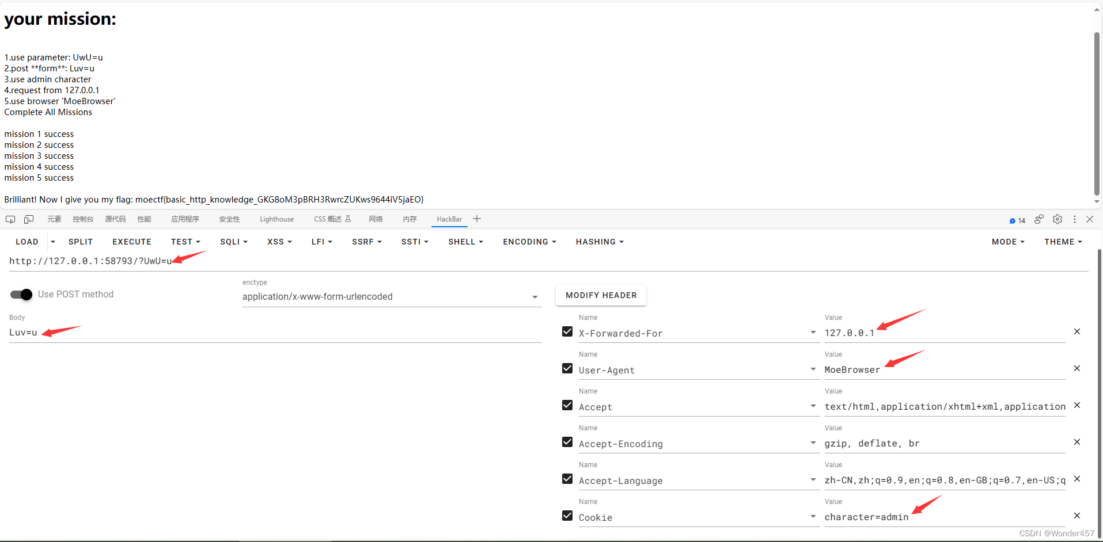Open the DevTools three-dot menu icon
Screen dimensions: 1103x542
pos(1074,219)
